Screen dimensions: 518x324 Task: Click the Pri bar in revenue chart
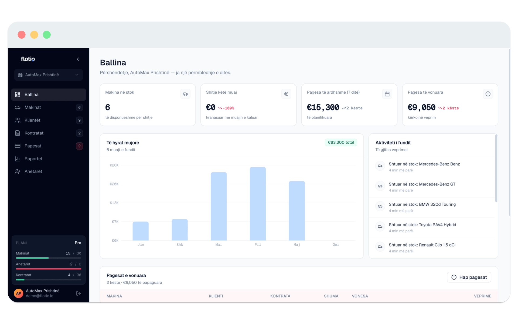point(258,204)
